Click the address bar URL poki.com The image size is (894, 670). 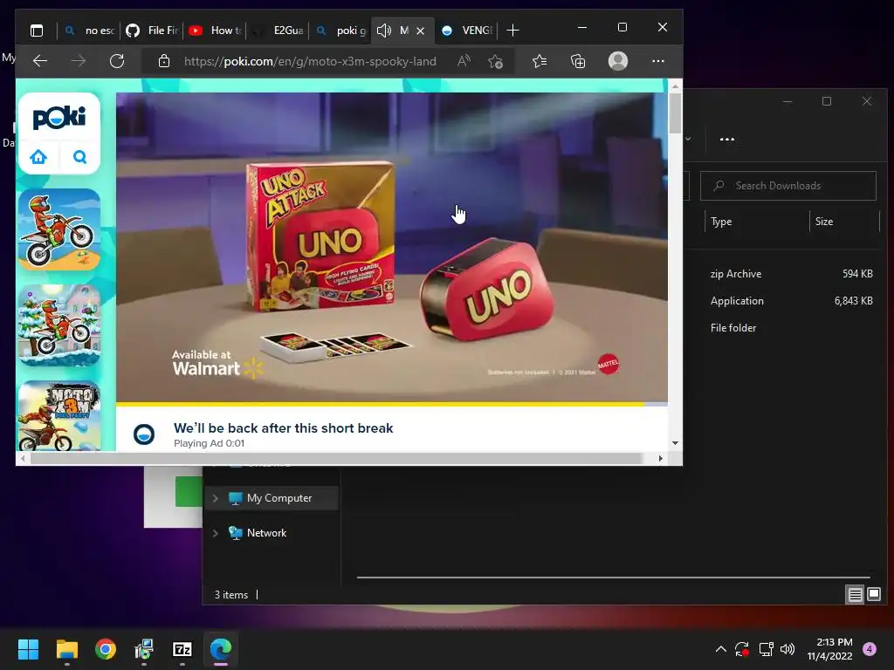(310, 61)
